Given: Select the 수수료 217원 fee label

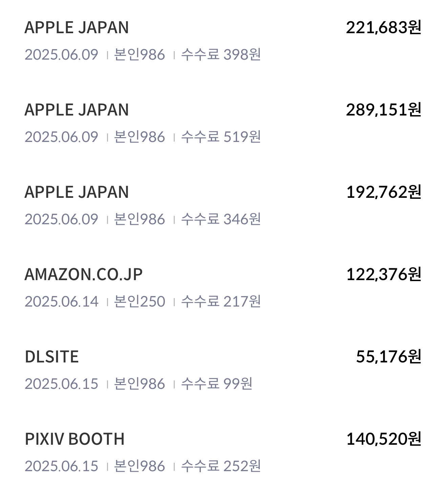Looking at the screenshot, I should click(x=221, y=301).
